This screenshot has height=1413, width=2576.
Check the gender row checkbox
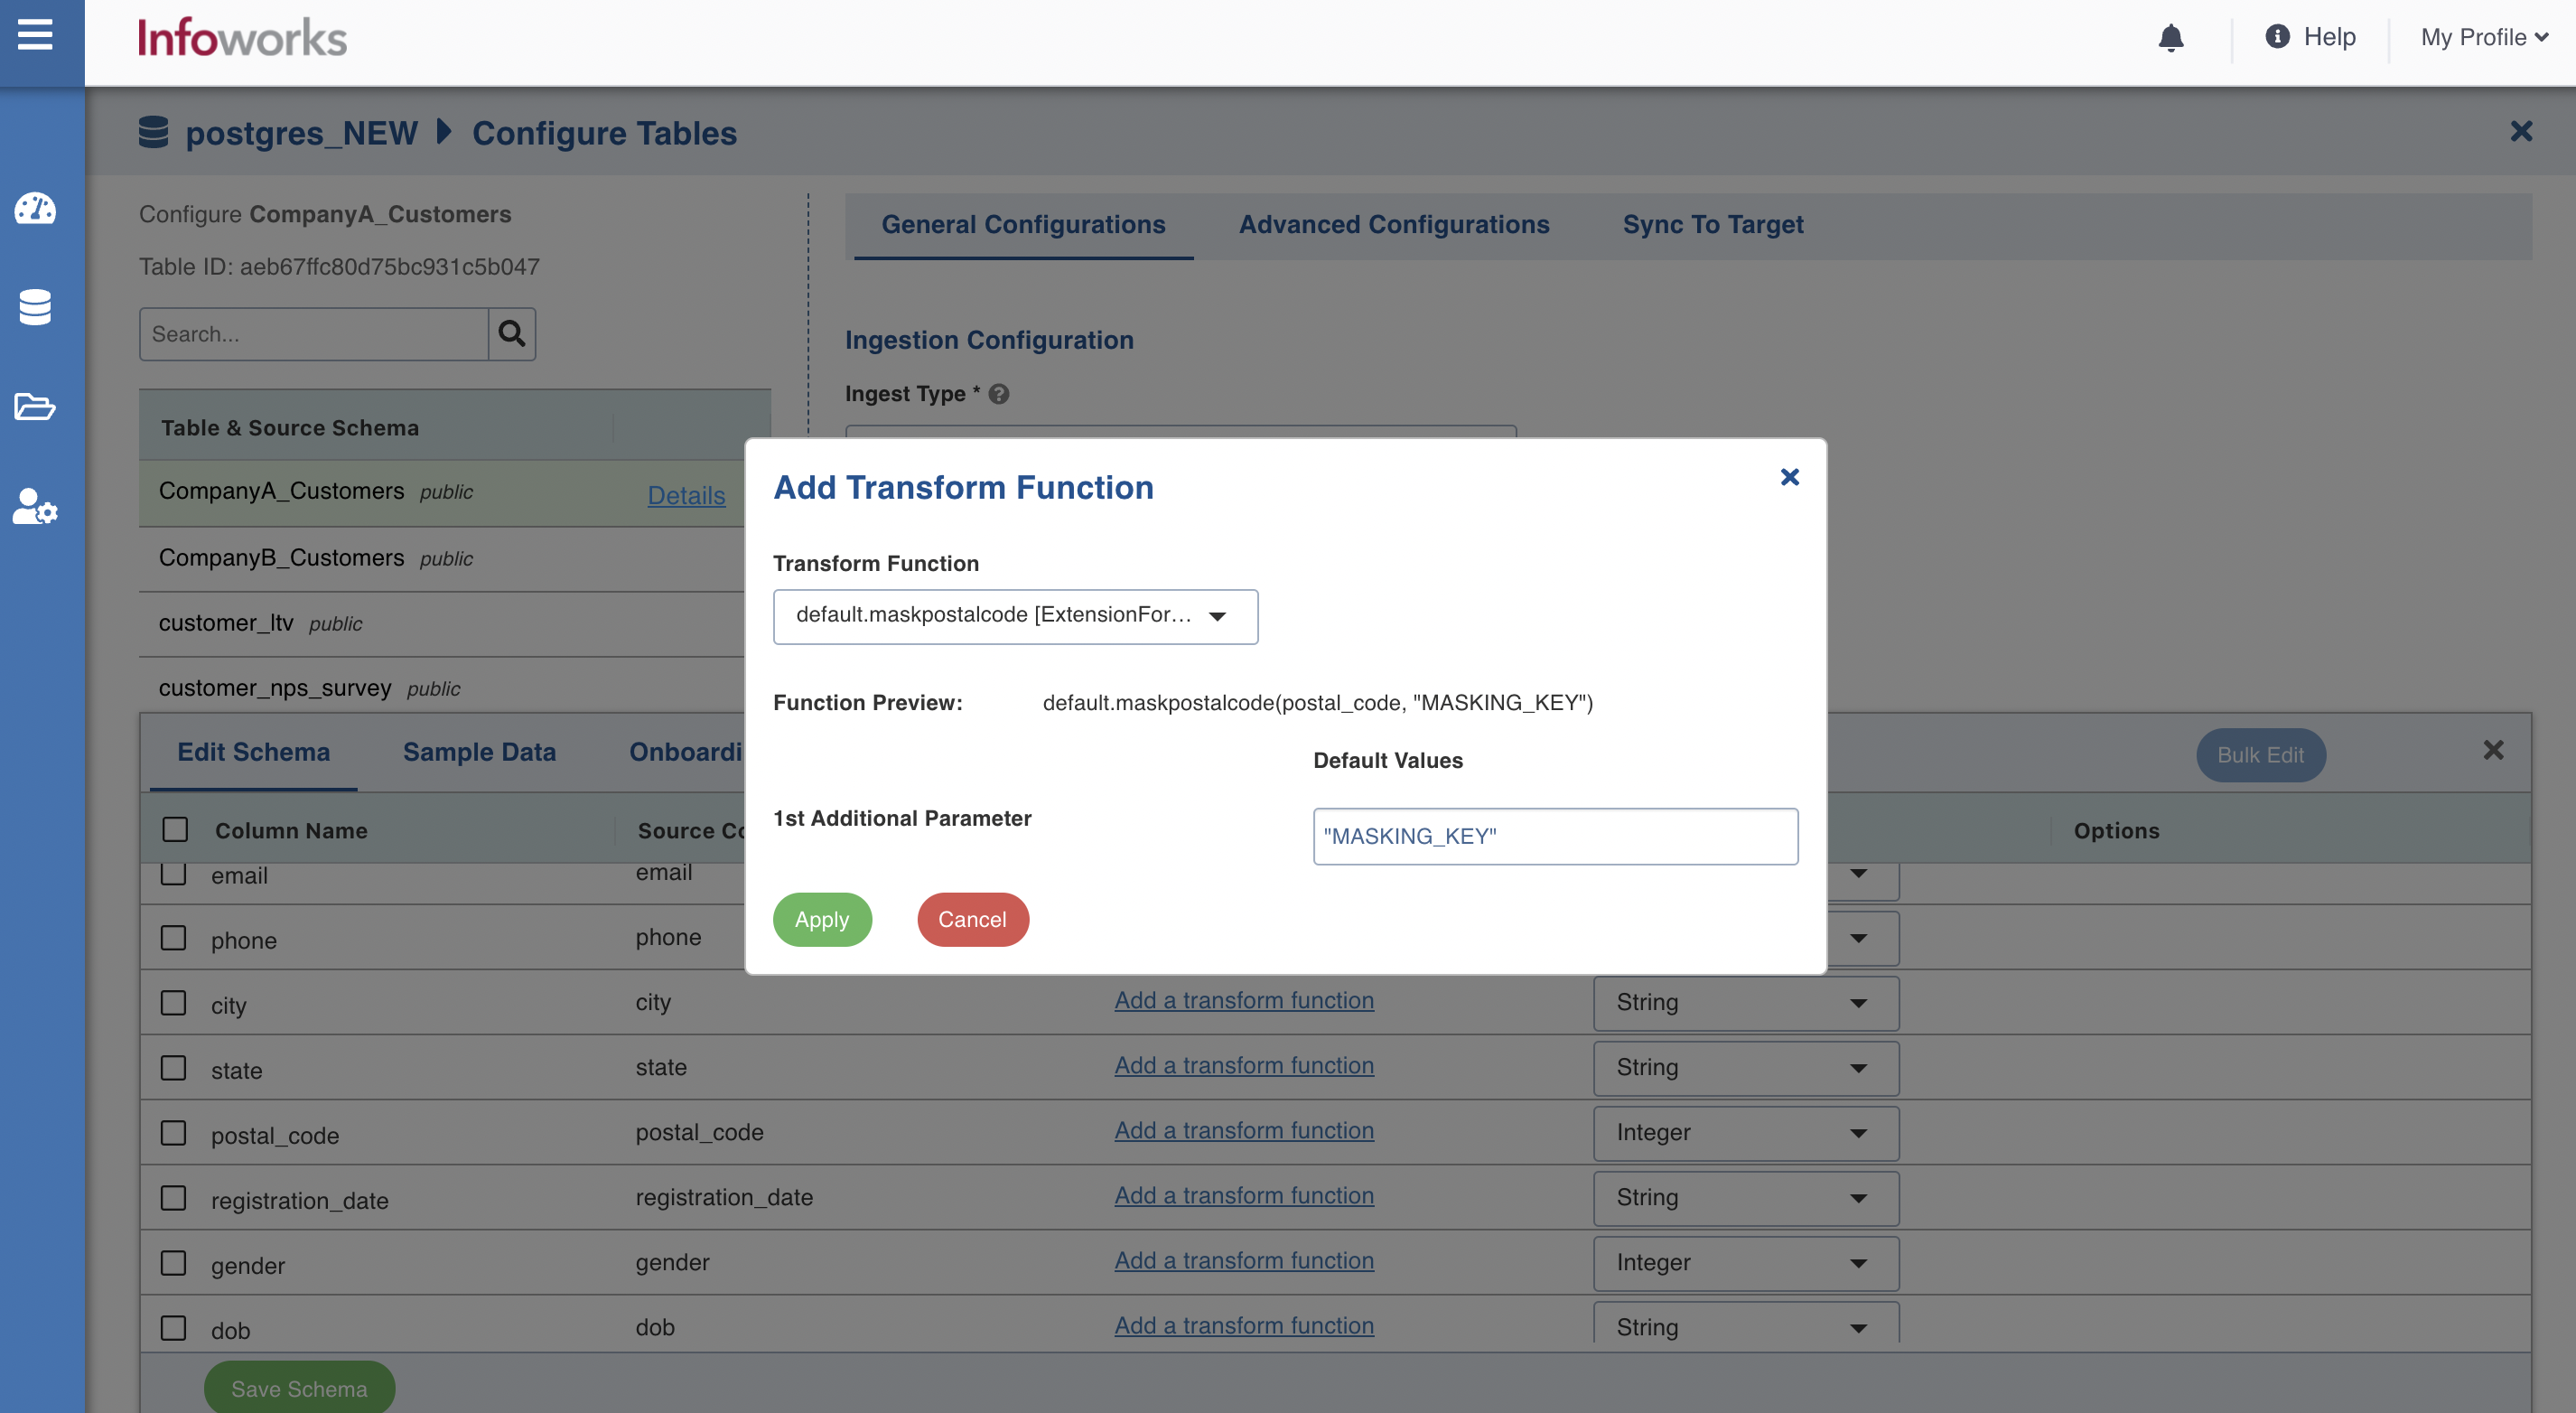pyautogui.click(x=174, y=1263)
